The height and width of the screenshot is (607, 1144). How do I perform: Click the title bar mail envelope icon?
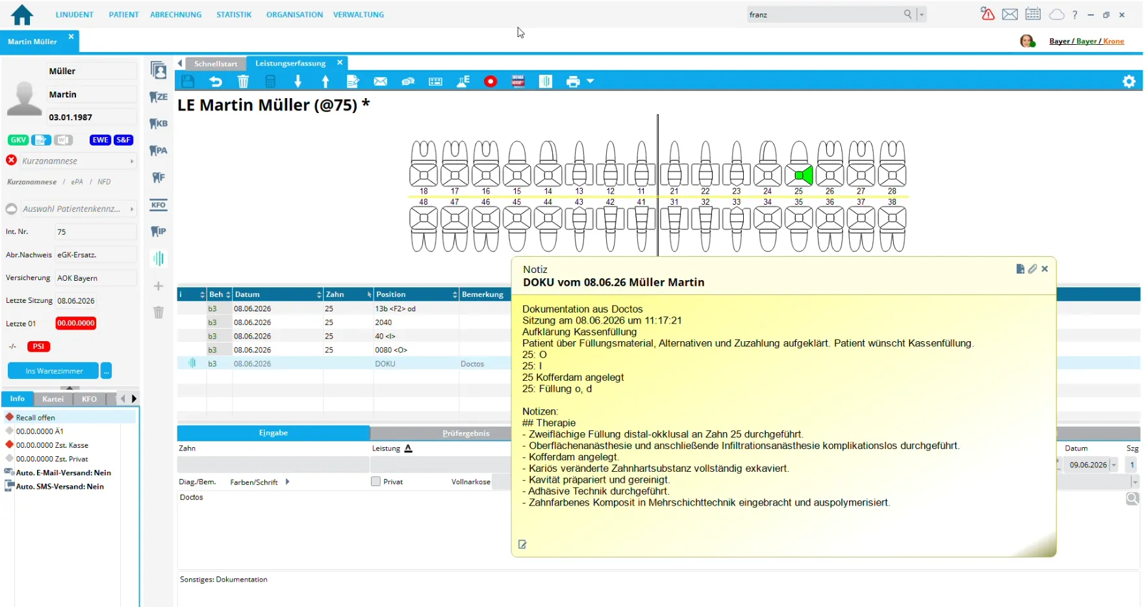pyautogui.click(x=1010, y=14)
